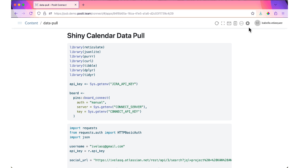The image size is (299, 168).
Task: Open the more options ellipsis icon
Action: pyautogui.click(x=241, y=23)
